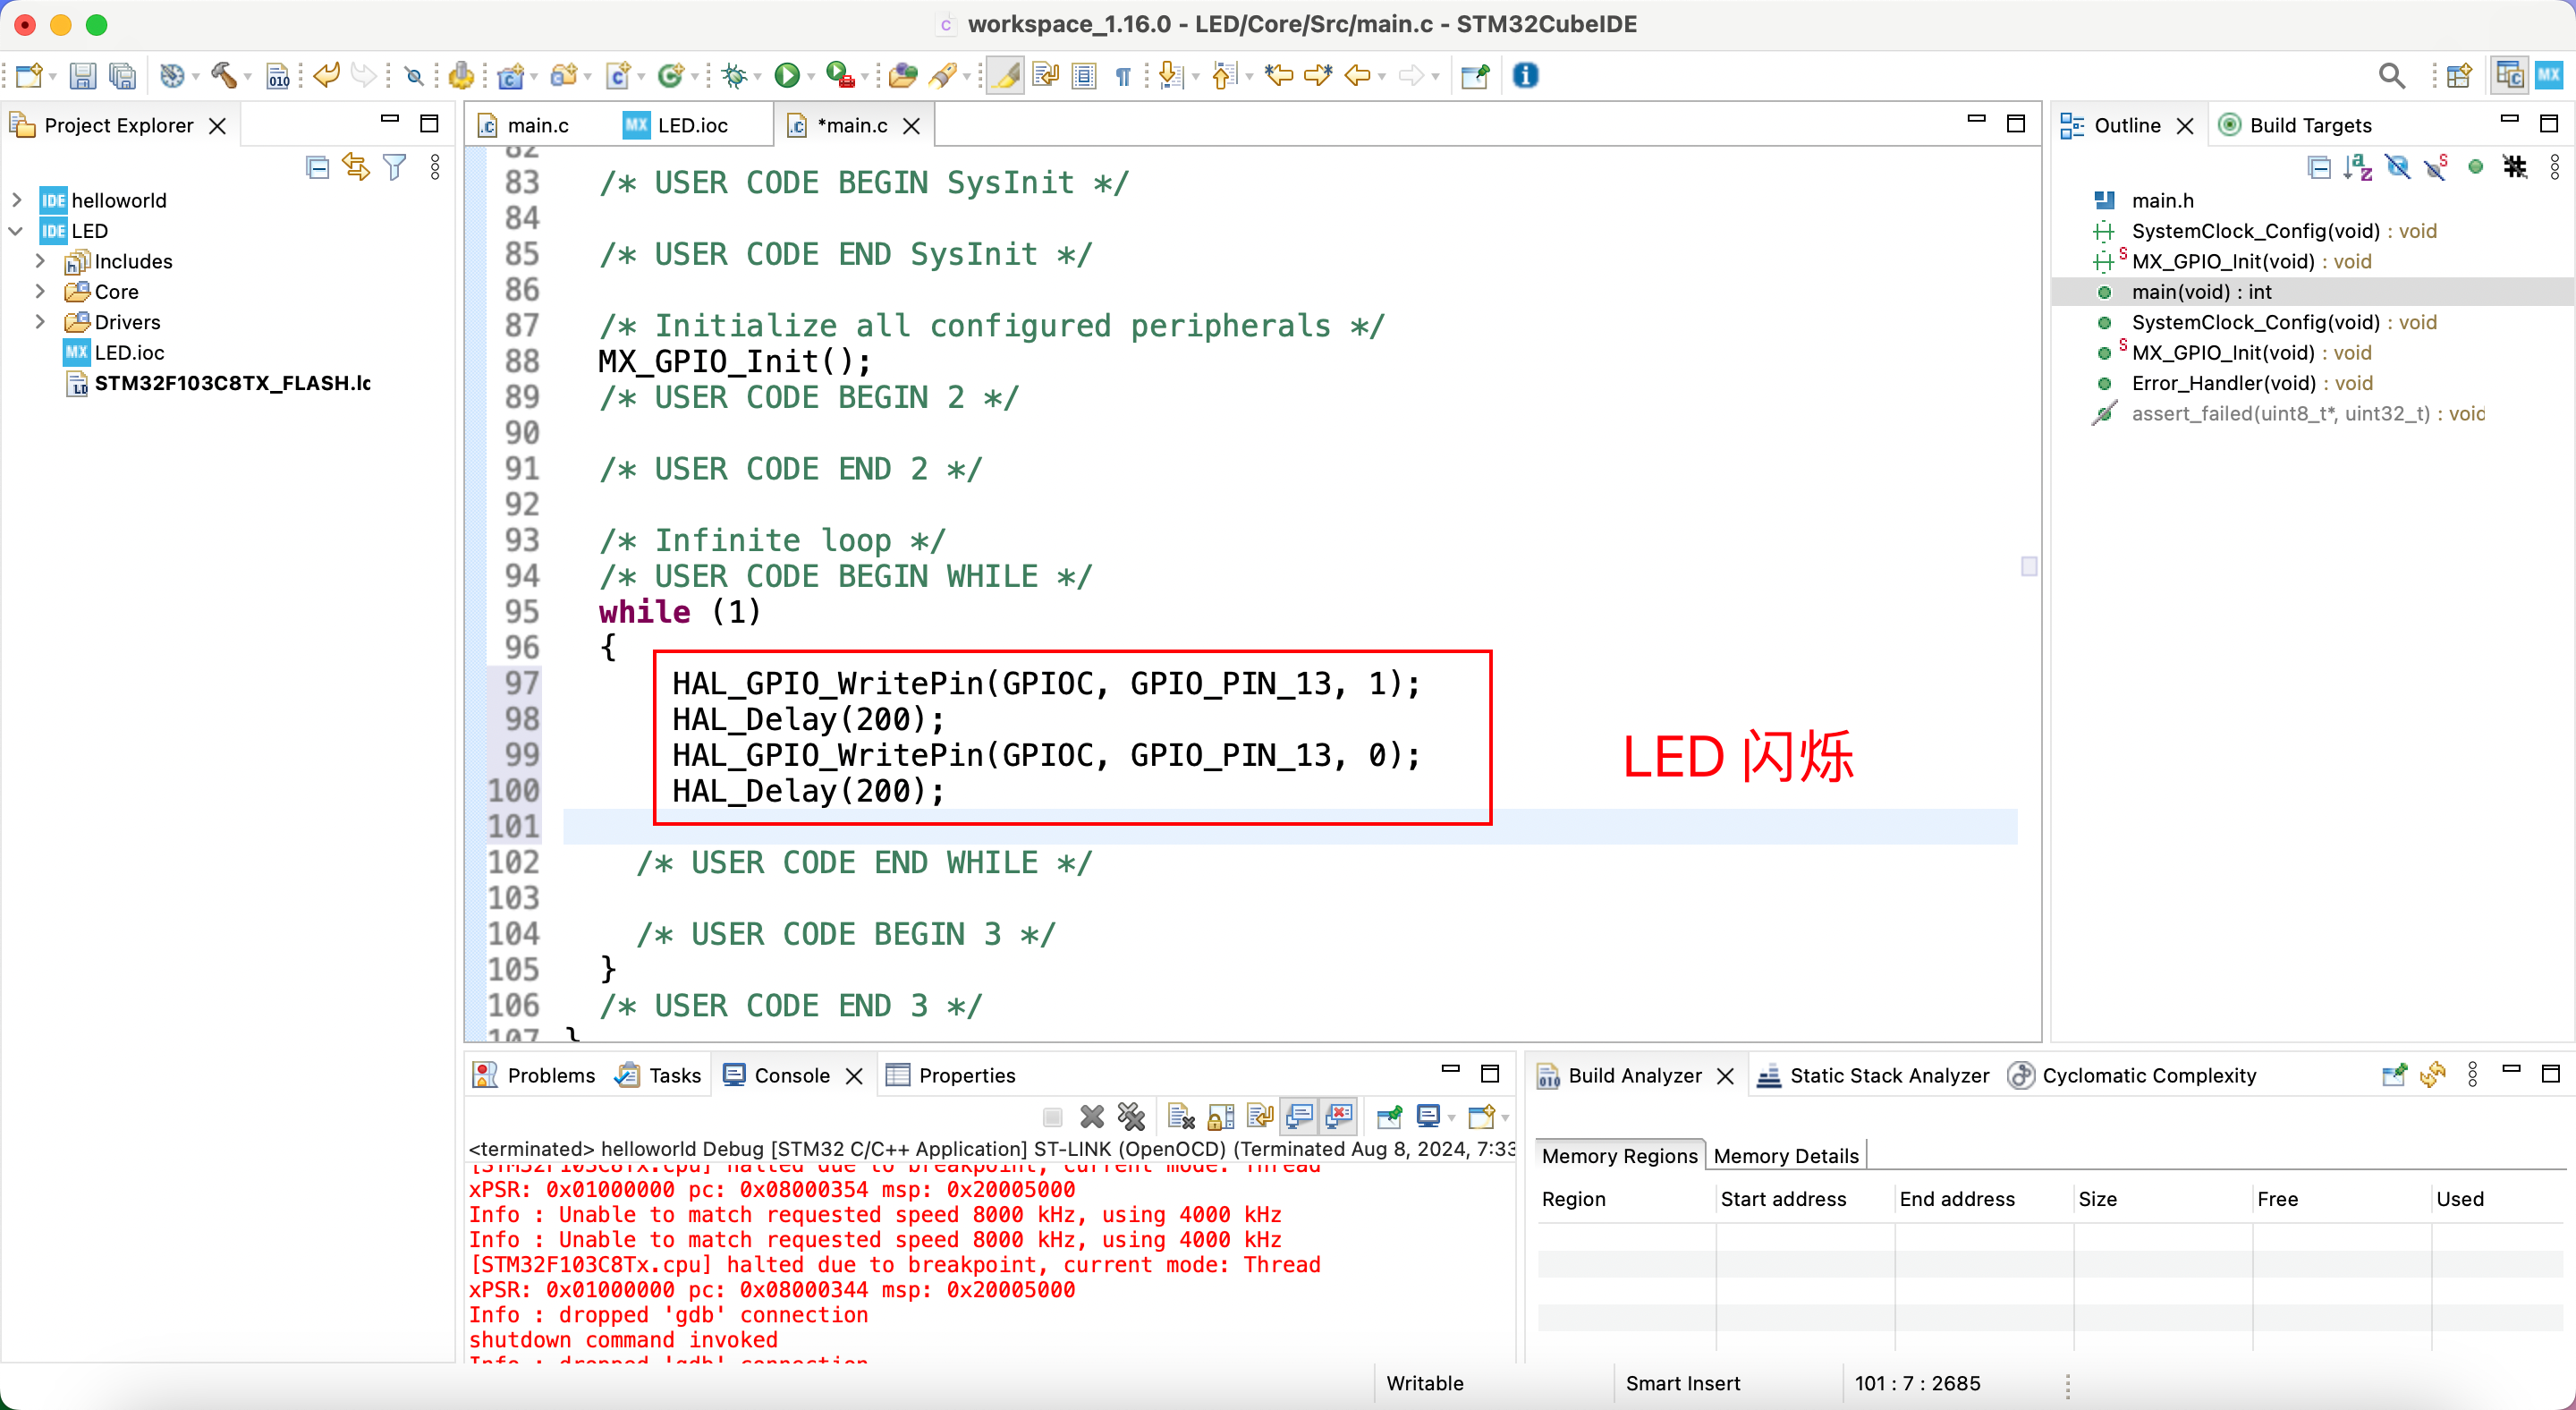Click Clear Console icon
The width and height of the screenshot is (2576, 1410).
pyautogui.click(x=1181, y=1116)
